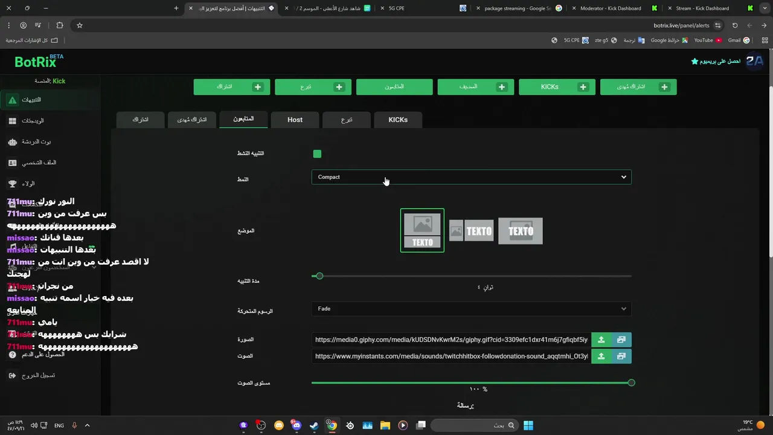This screenshot has width=773, height=435.
Task: Open the loyalty (الولاء) trophy icon
Action: coord(12,184)
